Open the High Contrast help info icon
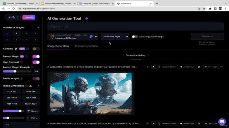 [x=21, y=62]
